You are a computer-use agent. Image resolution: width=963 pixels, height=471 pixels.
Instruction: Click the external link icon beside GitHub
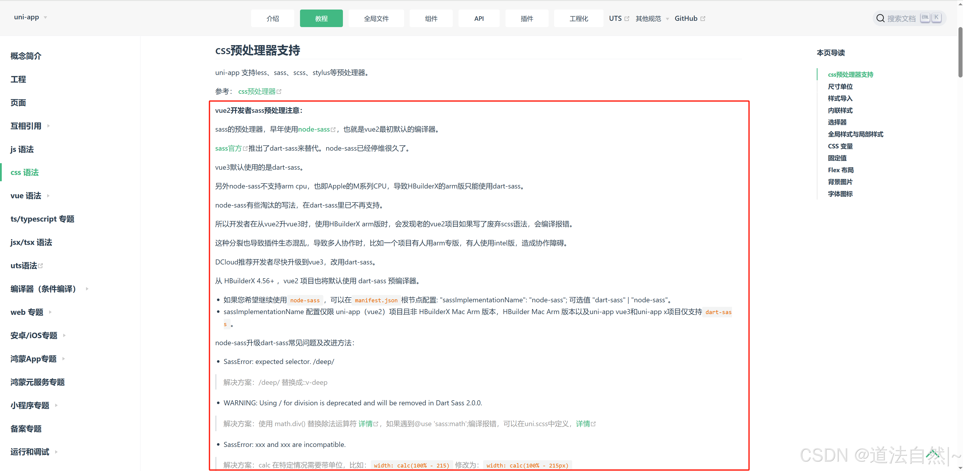tap(703, 19)
